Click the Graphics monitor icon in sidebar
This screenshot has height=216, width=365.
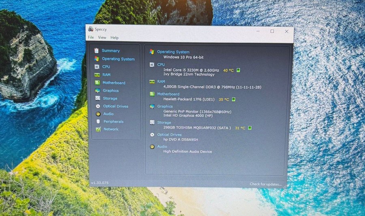tap(97, 90)
